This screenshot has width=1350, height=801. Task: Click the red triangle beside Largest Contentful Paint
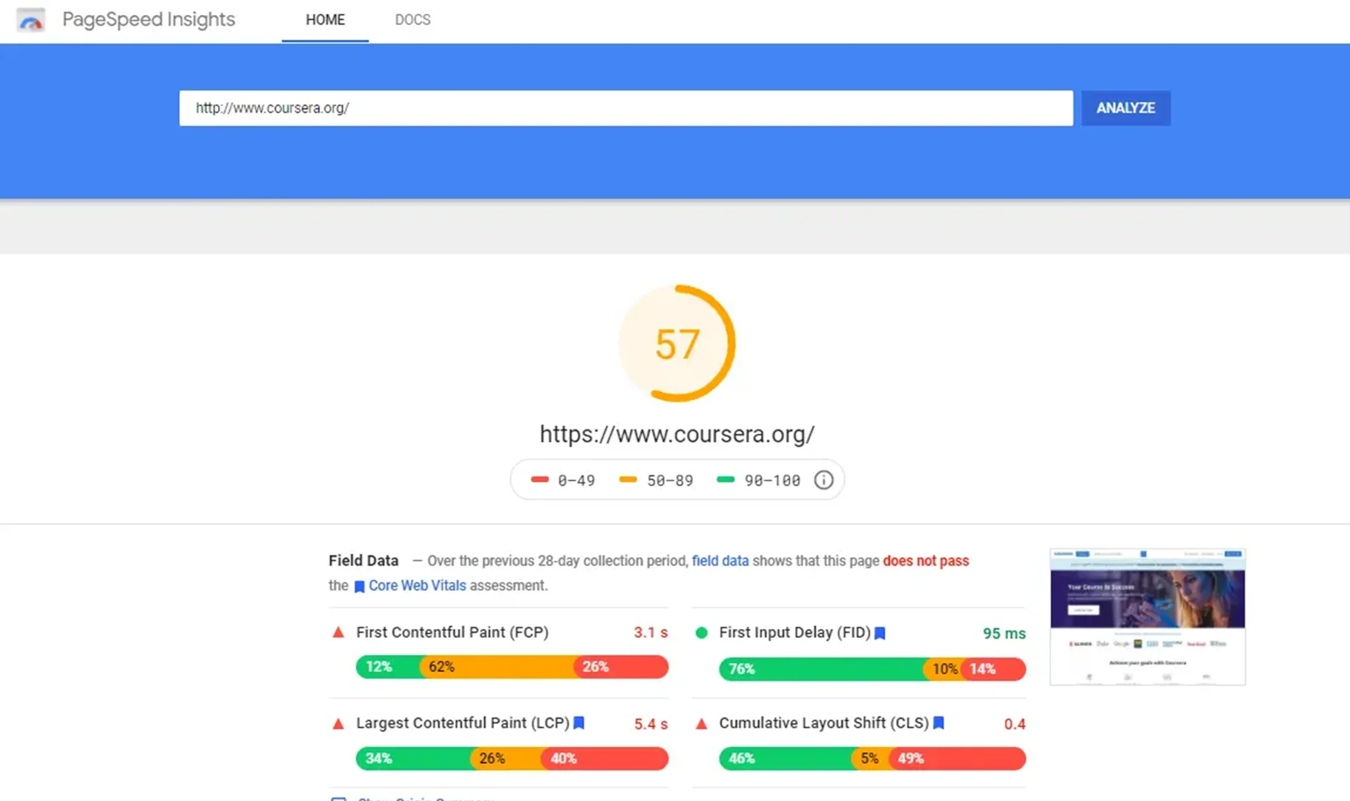click(338, 723)
